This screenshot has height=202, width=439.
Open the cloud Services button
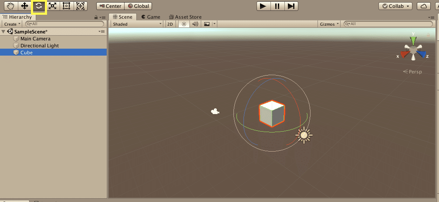pyautogui.click(x=424, y=6)
